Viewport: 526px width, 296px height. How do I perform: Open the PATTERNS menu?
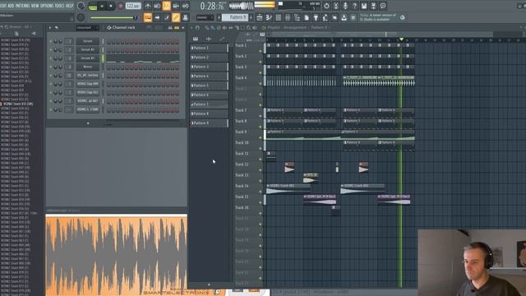click(22, 6)
